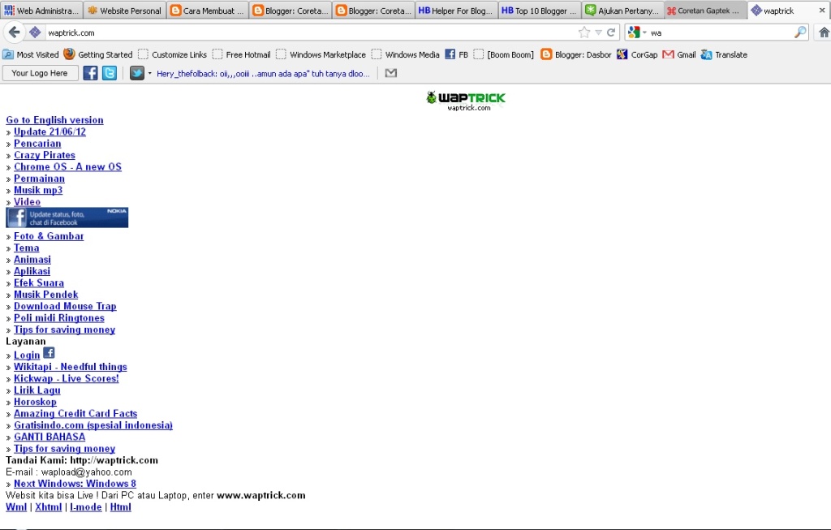
Task: Open Next Windows: Windows 8 link
Action: (75, 484)
